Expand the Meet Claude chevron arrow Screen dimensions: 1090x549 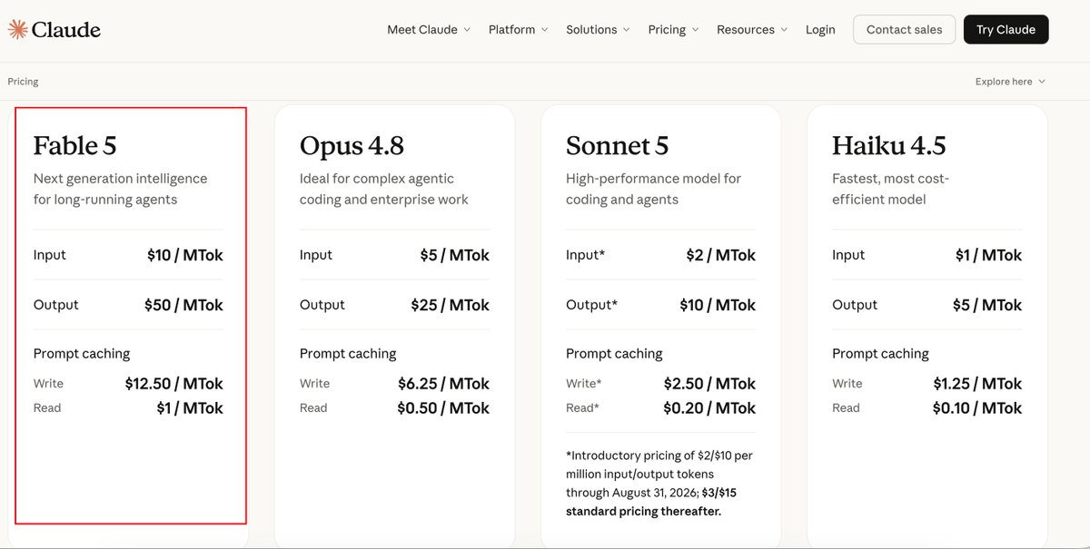tap(467, 30)
